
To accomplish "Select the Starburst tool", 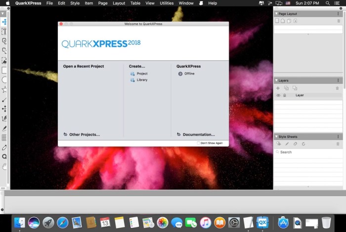I will click(4, 89).
